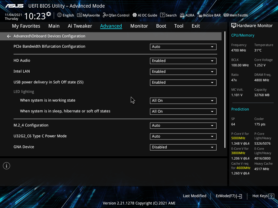This screenshot has width=278, height=208.
Task: Open PCIe Bandwidth Bifurcation Configuration dropdown
Action: point(183,47)
